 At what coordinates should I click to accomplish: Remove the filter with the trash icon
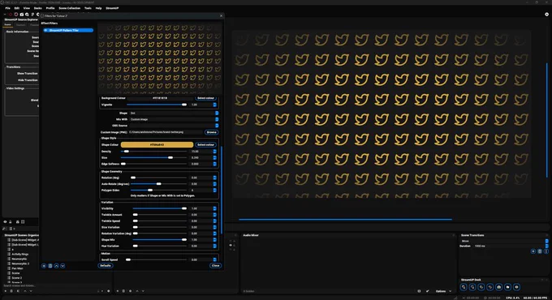pos(50,266)
